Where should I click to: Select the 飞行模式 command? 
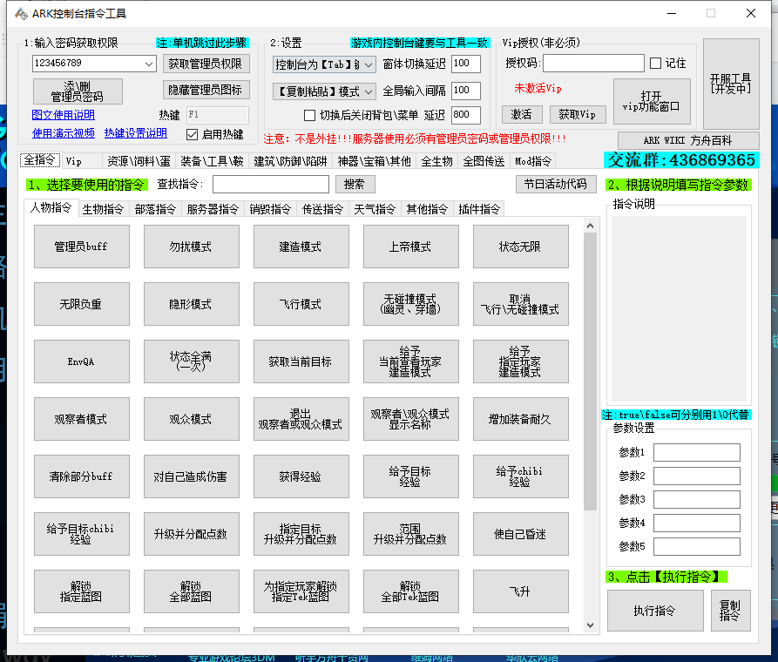(x=301, y=304)
